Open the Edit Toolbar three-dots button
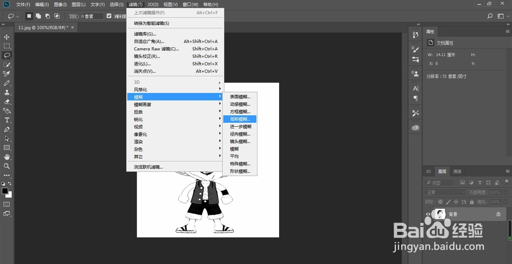The image size is (512, 264). click(x=7, y=175)
